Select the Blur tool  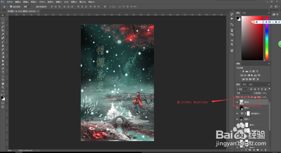(x=3, y=61)
